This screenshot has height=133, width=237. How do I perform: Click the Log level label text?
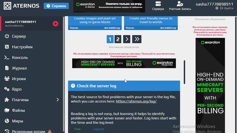[99, 129]
